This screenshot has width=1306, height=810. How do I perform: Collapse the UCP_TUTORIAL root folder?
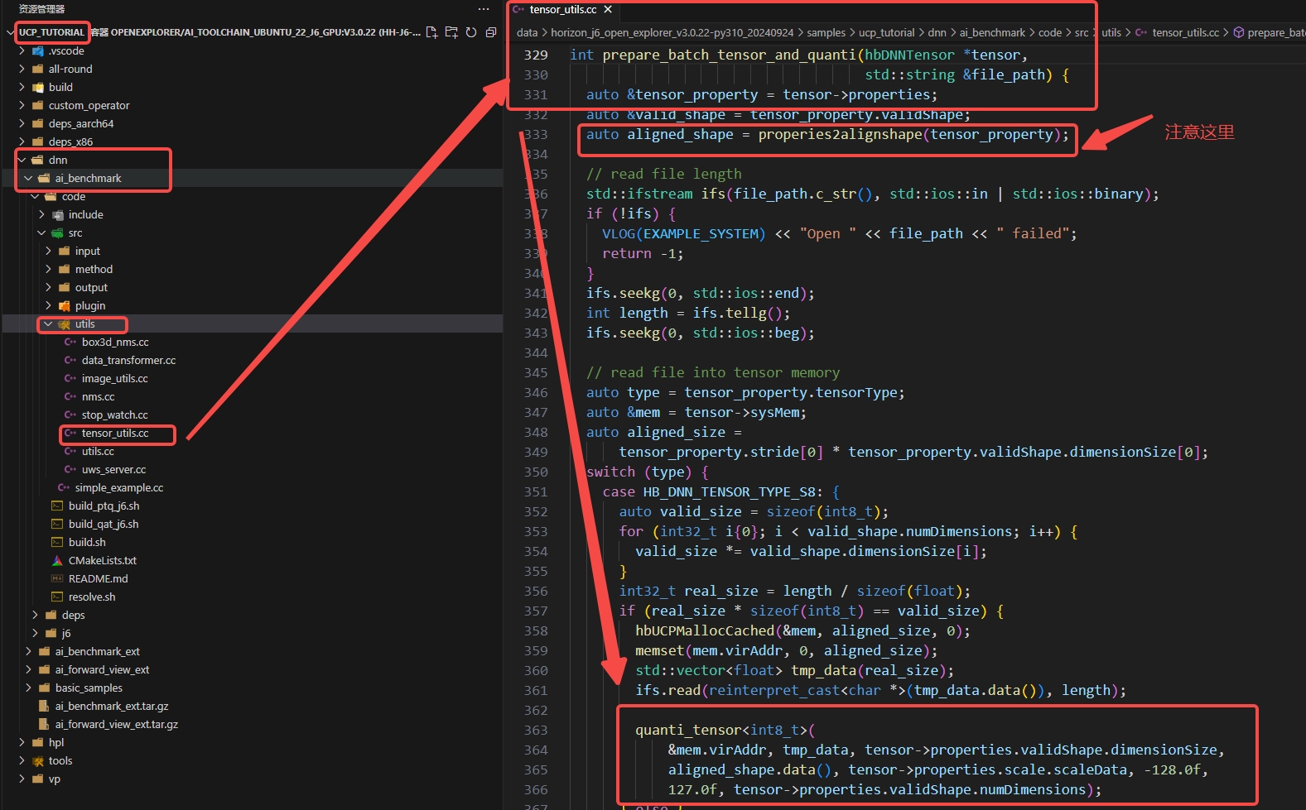coord(12,32)
